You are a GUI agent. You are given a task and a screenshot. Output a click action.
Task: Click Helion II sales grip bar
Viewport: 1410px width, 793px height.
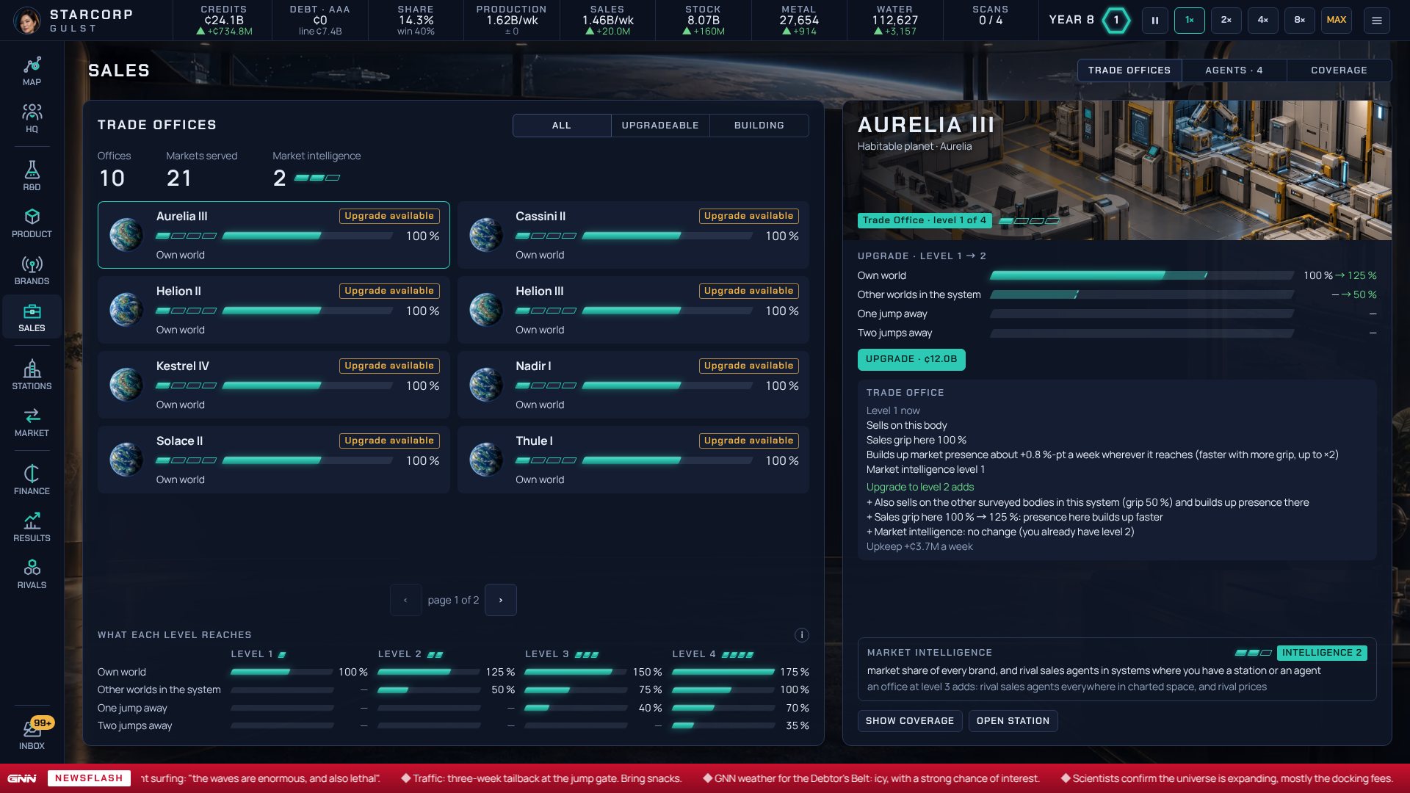308,311
